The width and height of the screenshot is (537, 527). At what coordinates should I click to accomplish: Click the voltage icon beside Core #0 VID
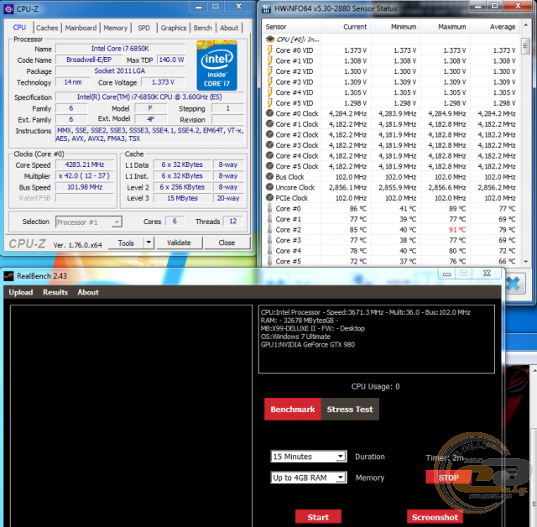point(270,50)
